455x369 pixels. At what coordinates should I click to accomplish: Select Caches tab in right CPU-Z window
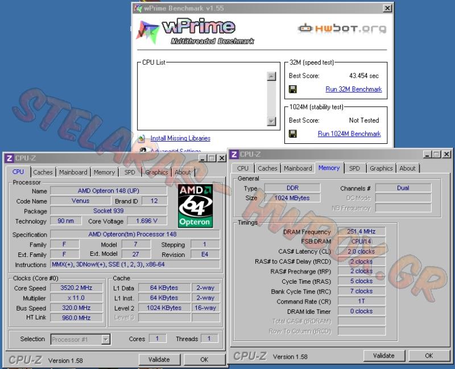coord(267,168)
